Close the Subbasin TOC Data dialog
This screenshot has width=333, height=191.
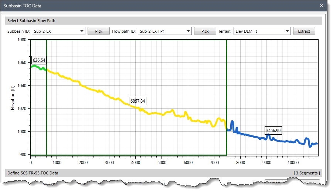click(321, 6)
